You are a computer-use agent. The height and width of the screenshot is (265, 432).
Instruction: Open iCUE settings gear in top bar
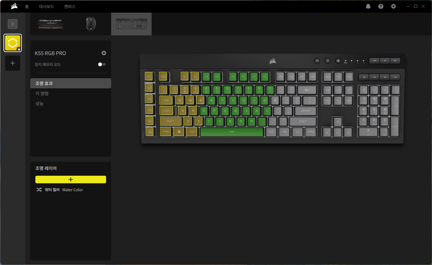click(x=393, y=6)
